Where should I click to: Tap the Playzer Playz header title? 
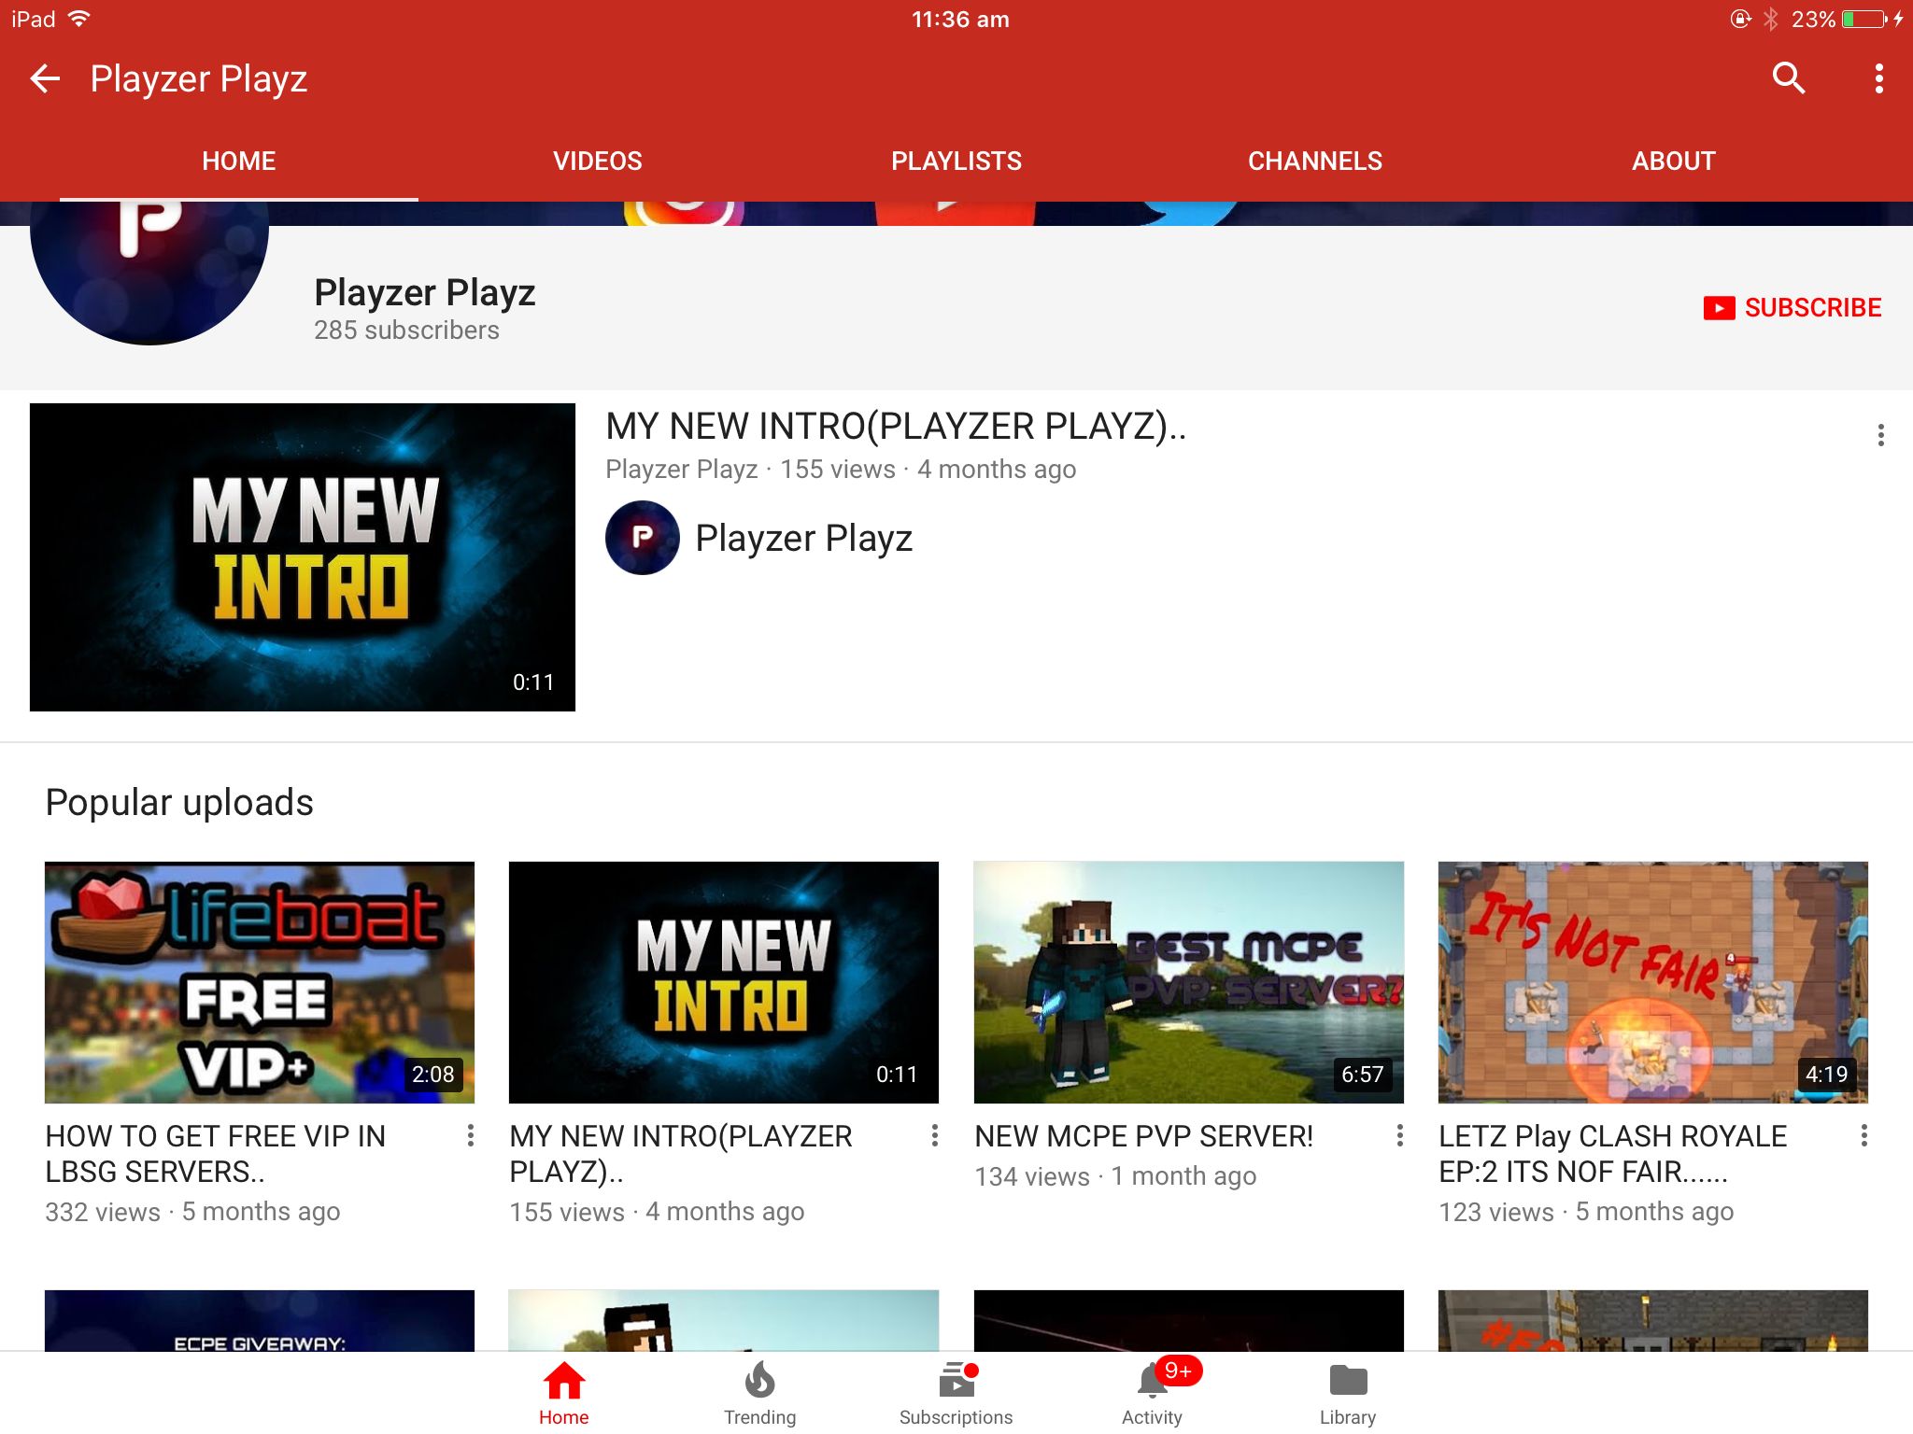tap(199, 79)
